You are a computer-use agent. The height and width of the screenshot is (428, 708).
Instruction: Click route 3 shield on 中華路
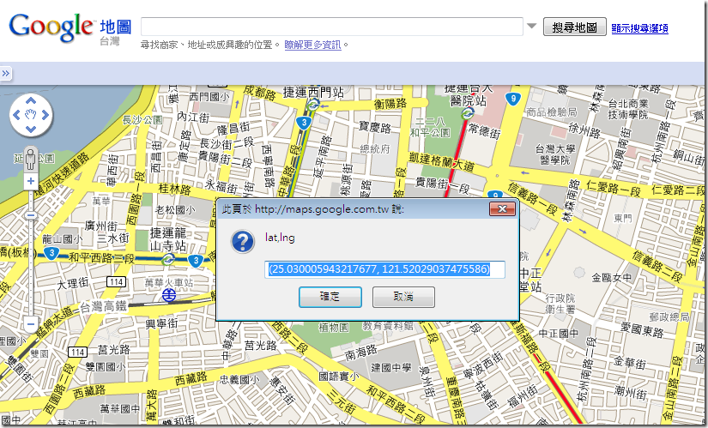click(304, 123)
